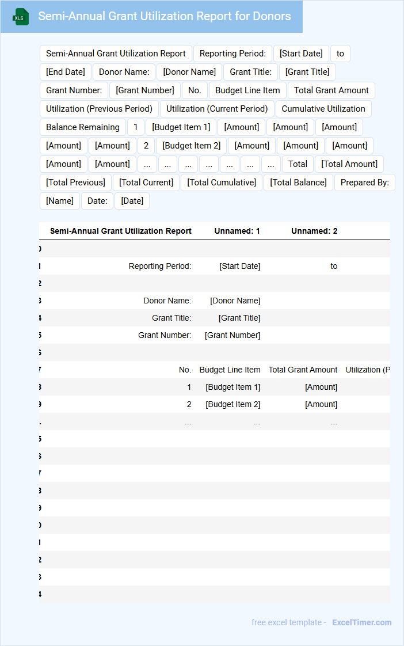Click the '[Total Cumulative]' tag
Image resolution: width=404 pixels, height=646 pixels.
(222, 183)
